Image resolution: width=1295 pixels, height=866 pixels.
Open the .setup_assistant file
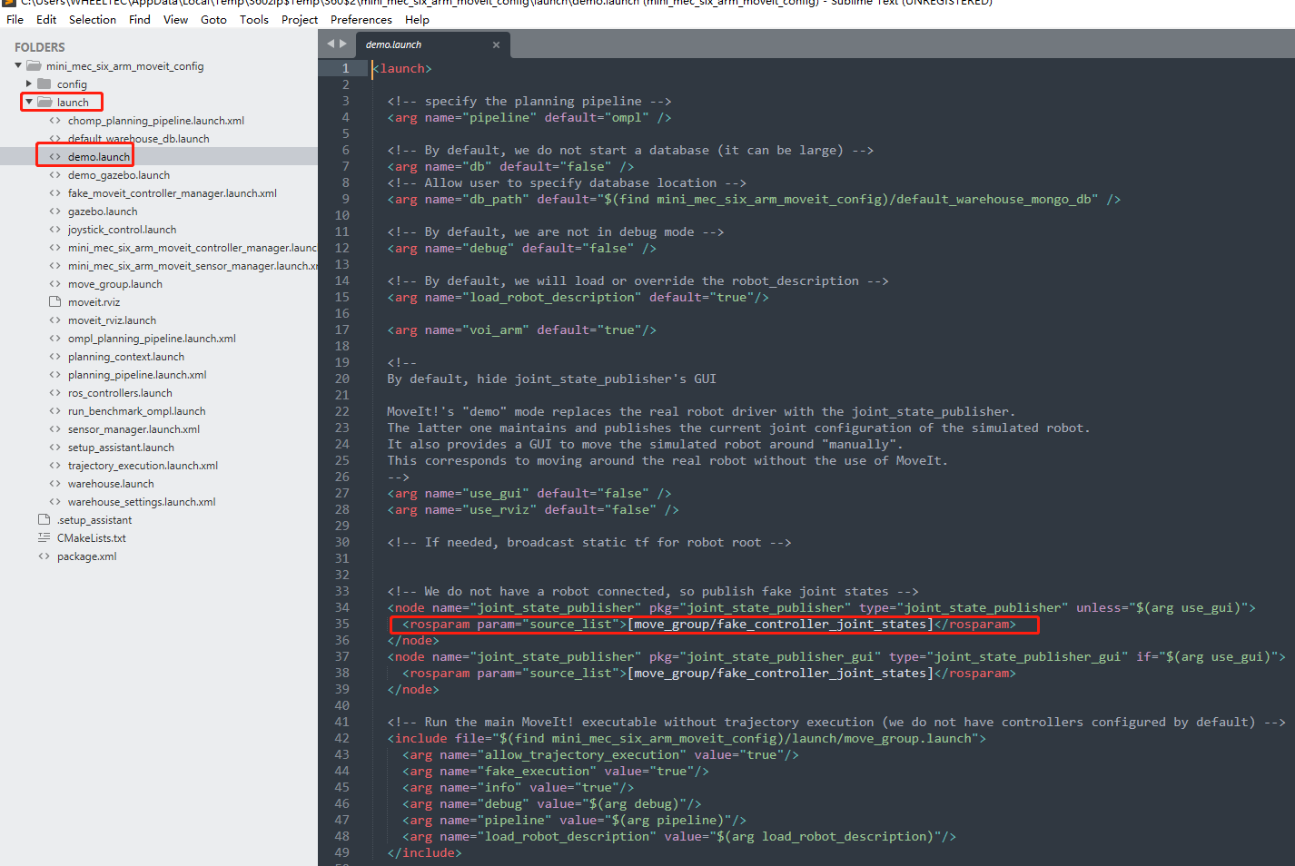click(x=94, y=520)
